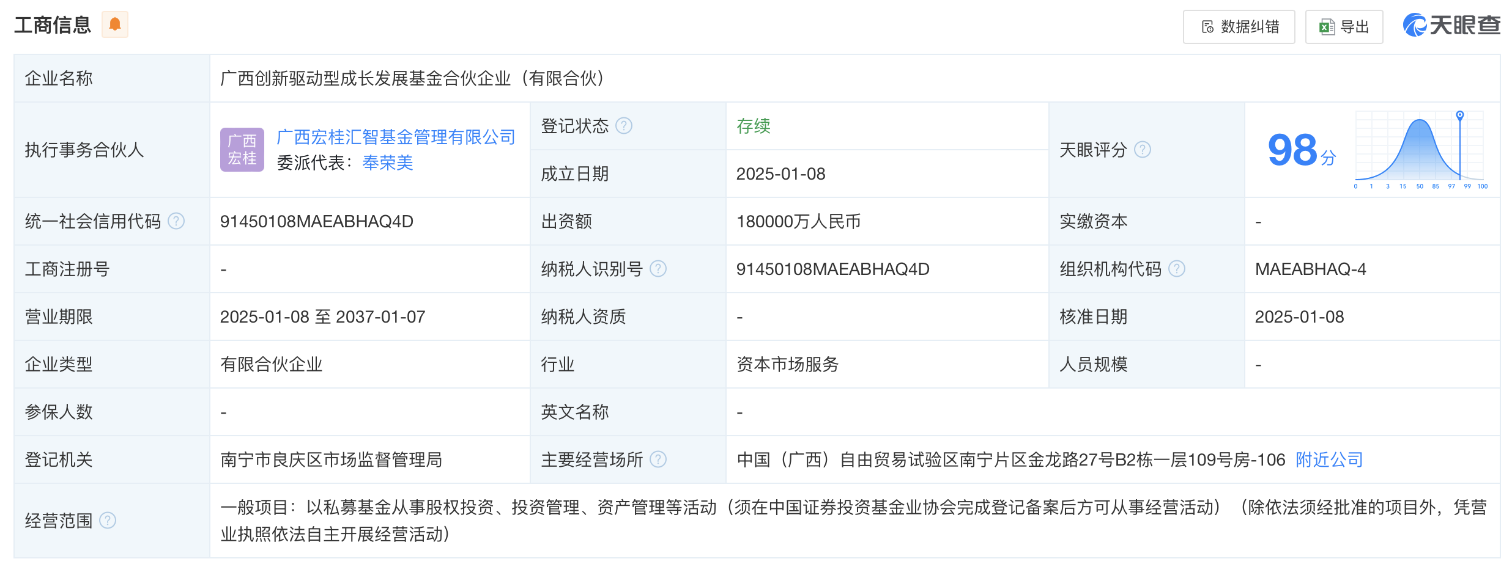Screen dimensions: 1512x567
Task: Click the 附近公司 nearby companies link
Action: (1327, 459)
